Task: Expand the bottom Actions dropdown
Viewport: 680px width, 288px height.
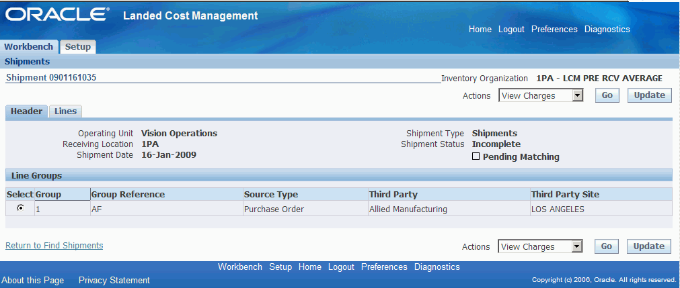Action: click(x=540, y=246)
